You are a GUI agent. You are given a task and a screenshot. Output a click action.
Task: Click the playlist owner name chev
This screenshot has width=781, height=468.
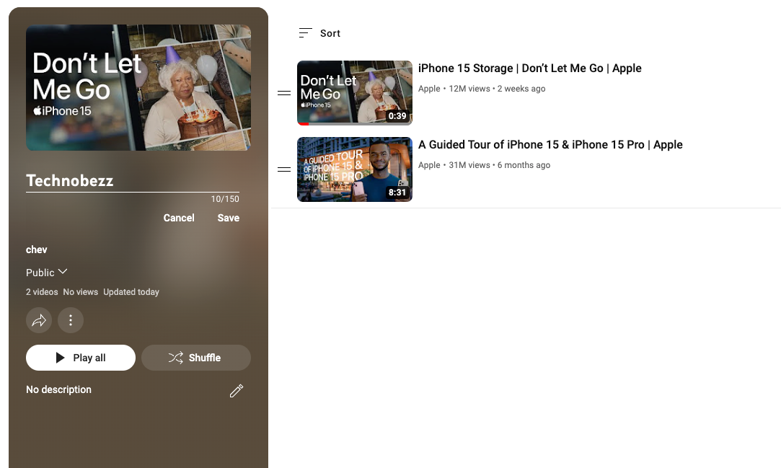pos(36,250)
